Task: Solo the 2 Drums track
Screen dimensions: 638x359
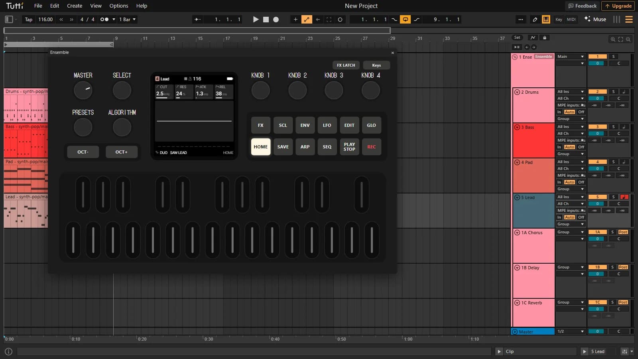Action: (614, 92)
